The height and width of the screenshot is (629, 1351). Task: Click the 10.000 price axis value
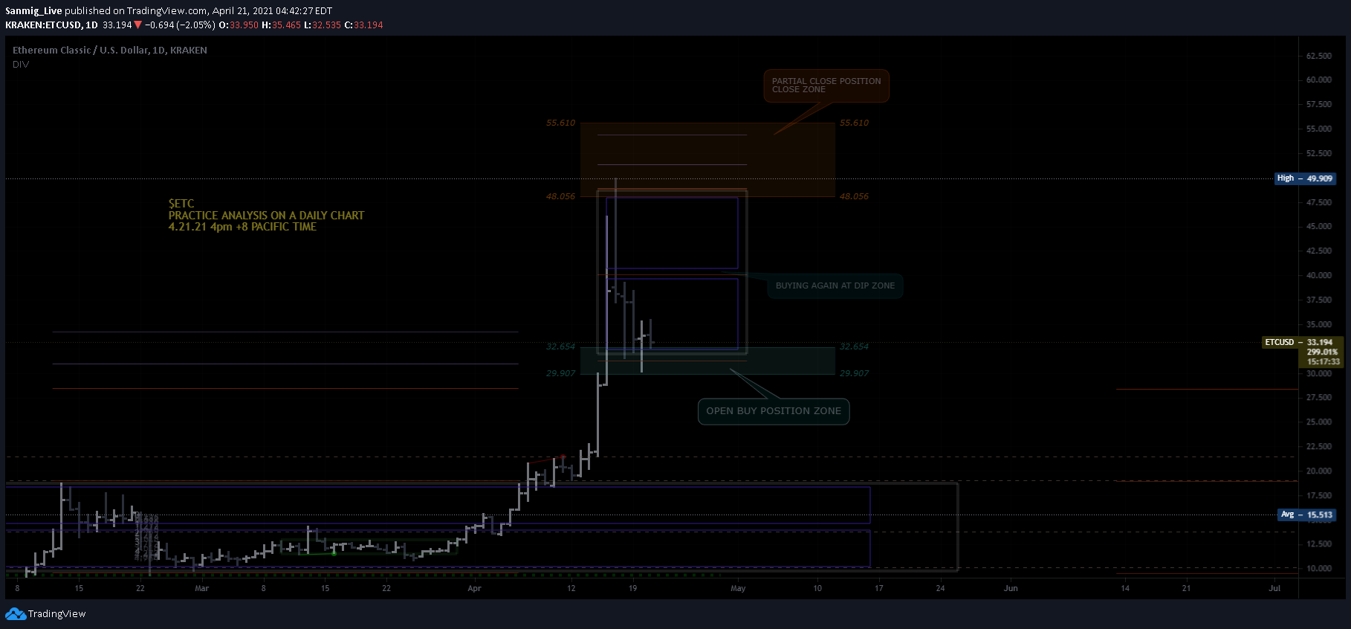[x=1319, y=568]
